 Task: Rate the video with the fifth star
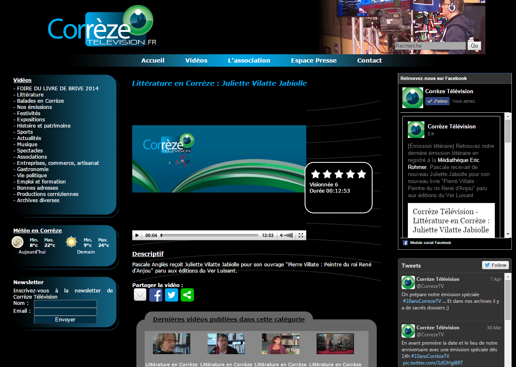[361, 174]
